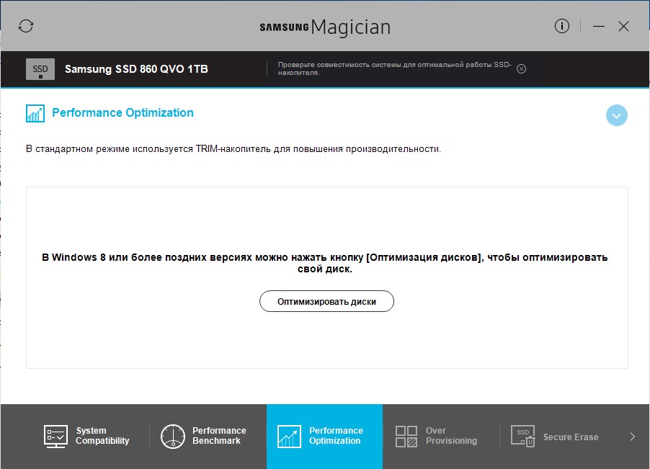Minimize the Samsung Magician window
650x469 pixels.
point(599,27)
